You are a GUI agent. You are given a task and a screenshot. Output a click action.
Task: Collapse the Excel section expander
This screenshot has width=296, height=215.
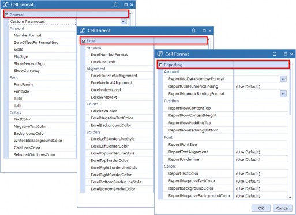click(83, 41)
